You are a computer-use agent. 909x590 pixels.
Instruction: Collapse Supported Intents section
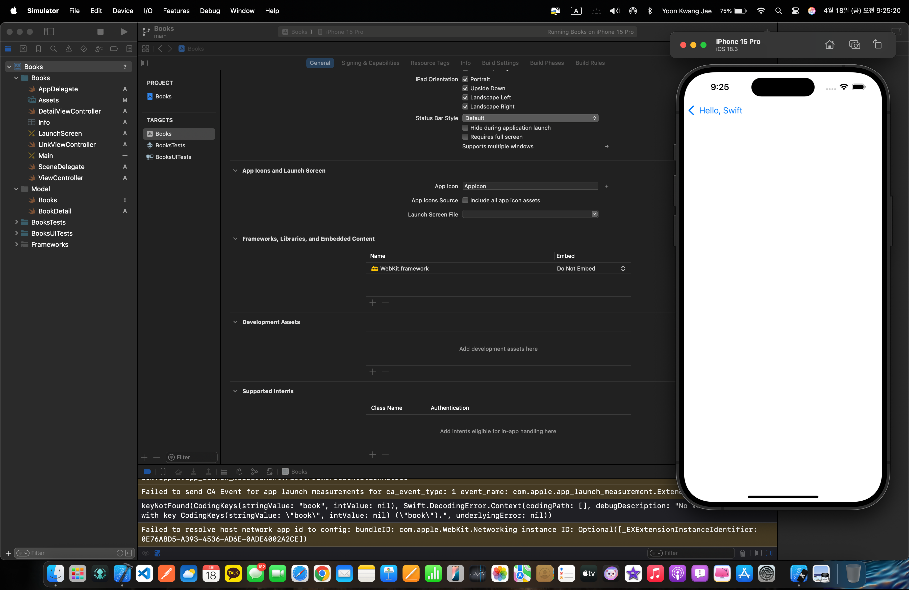[235, 391]
